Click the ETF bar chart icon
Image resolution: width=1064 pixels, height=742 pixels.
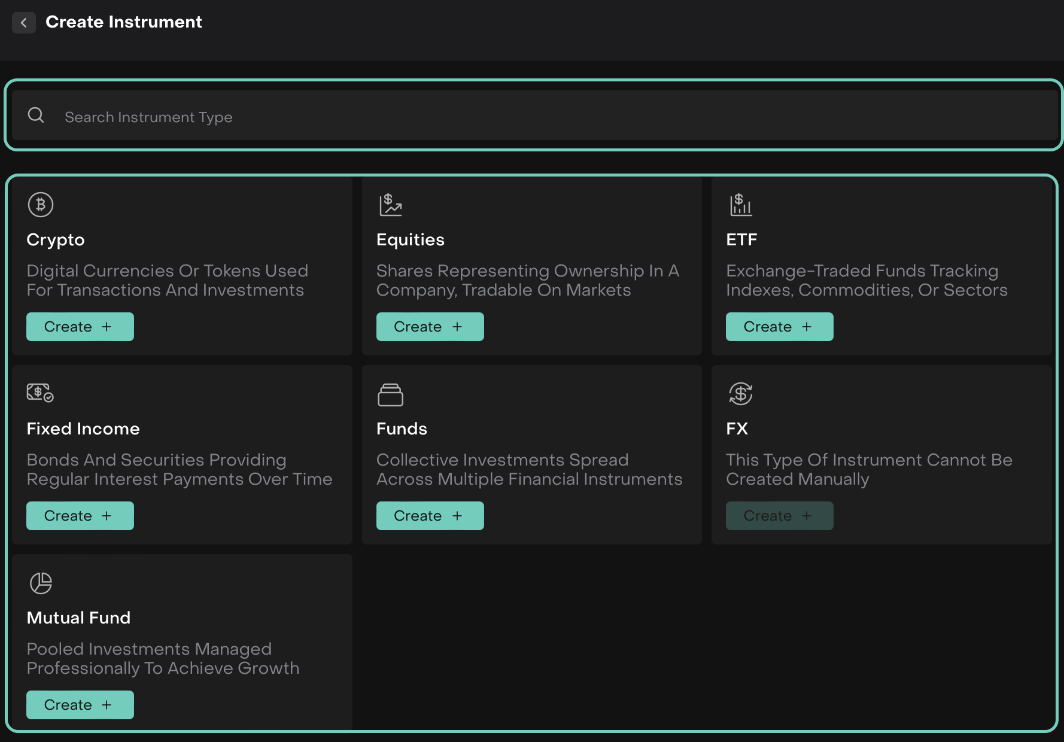click(x=740, y=205)
